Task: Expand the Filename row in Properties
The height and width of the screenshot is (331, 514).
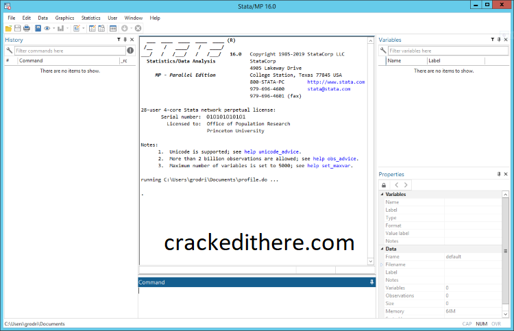Action: [x=382, y=265]
